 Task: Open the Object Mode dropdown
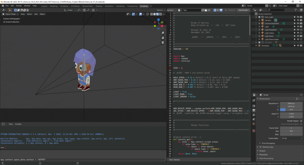[10, 14]
